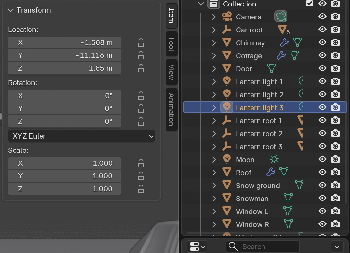Switch to the Animation sidebar tab

171,110
